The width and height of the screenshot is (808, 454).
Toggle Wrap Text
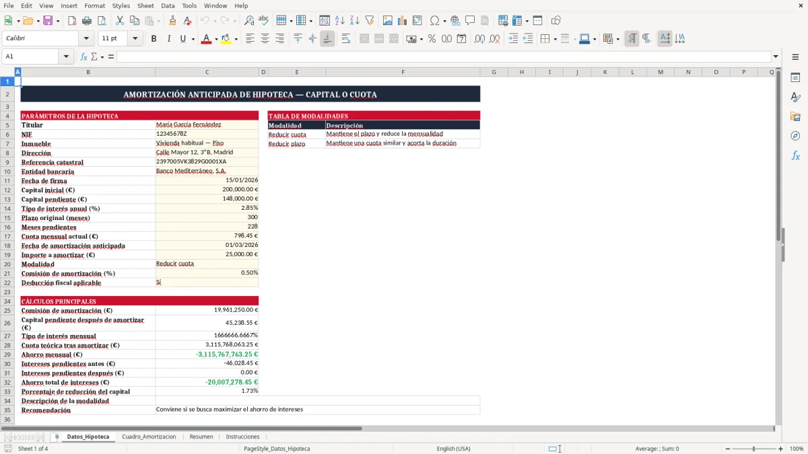click(346, 39)
